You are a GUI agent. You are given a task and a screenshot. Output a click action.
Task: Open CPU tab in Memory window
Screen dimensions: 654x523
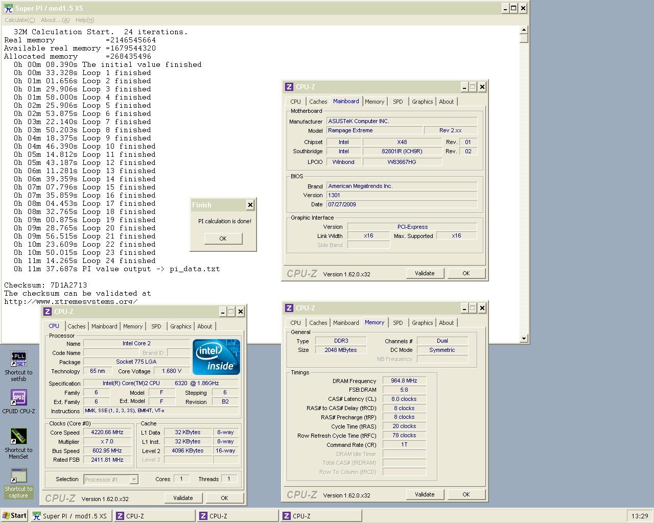click(x=295, y=323)
